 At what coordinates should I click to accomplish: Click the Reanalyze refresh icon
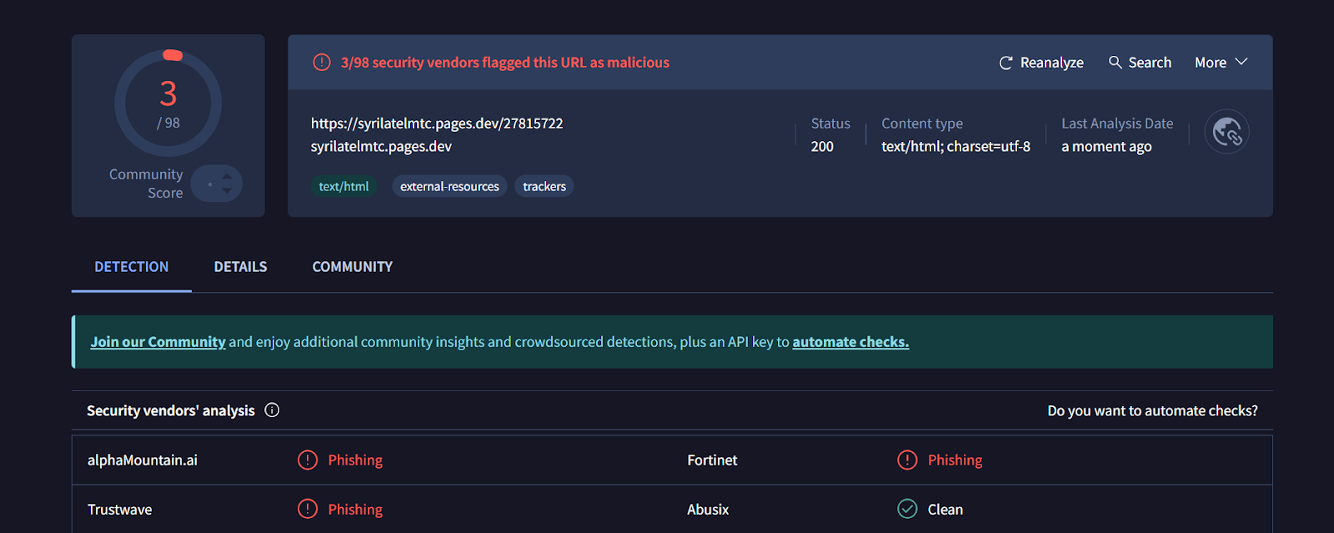tap(1006, 63)
